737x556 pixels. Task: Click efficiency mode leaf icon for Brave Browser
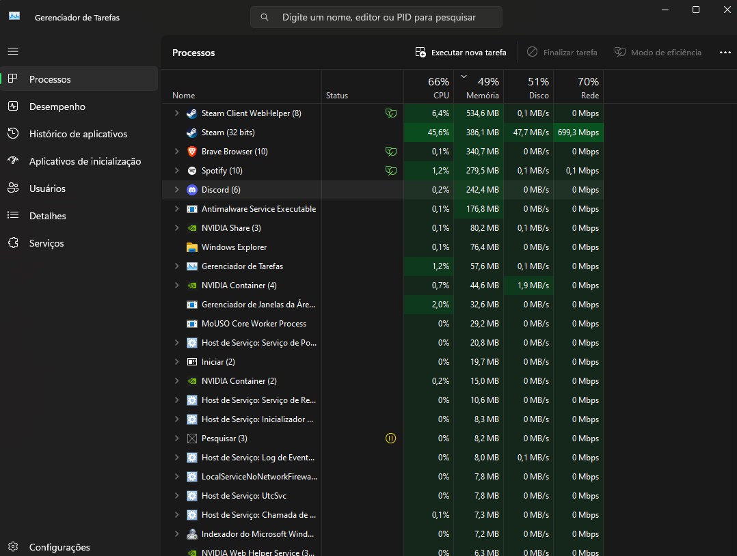(x=390, y=152)
